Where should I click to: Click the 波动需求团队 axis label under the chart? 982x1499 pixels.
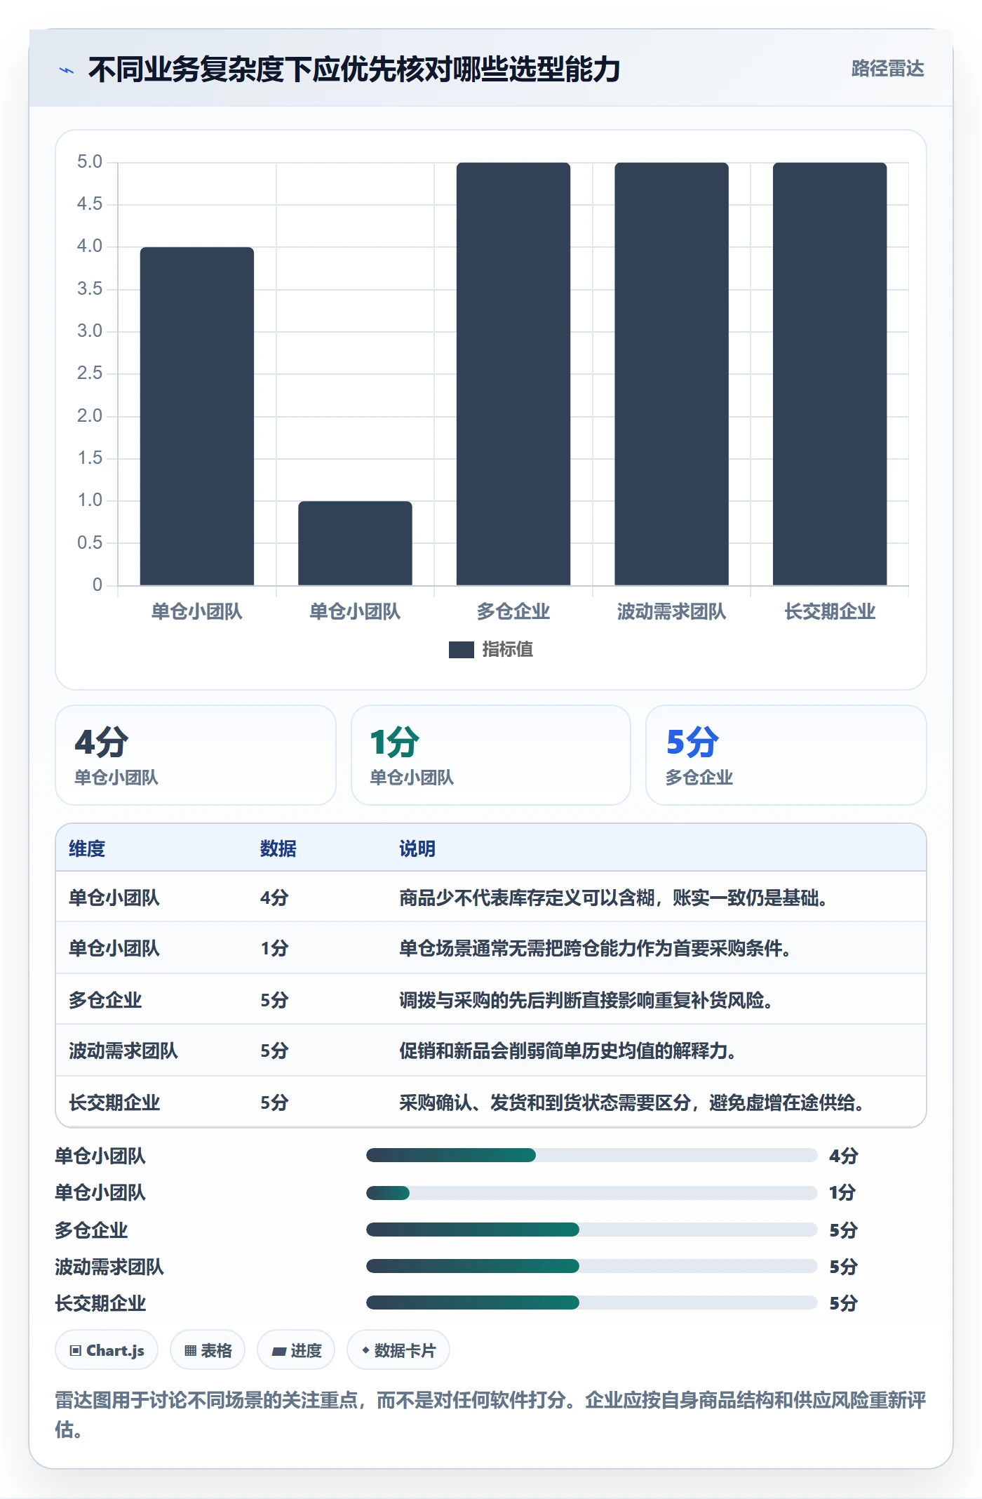pyautogui.click(x=672, y=611)
